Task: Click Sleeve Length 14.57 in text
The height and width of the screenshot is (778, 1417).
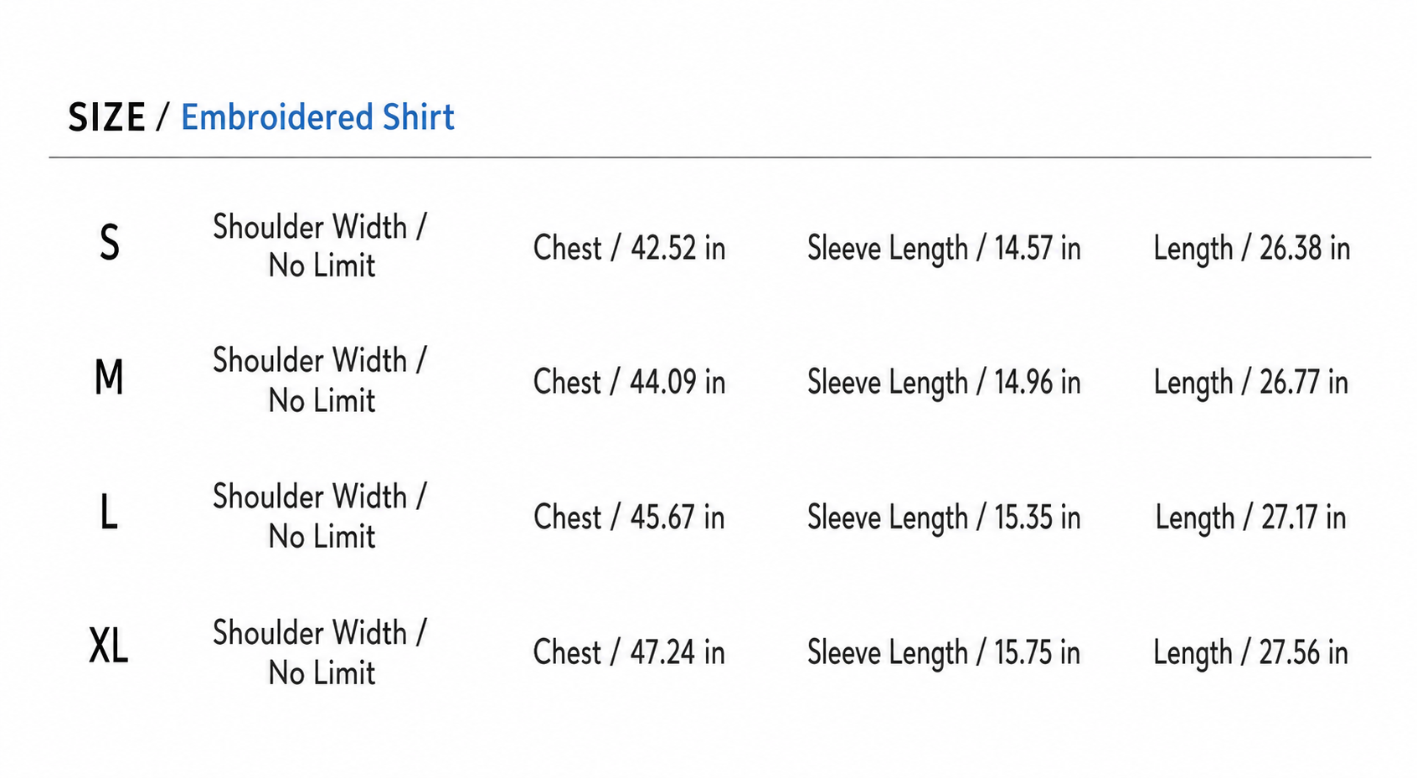Action: (x=944, y=249)
